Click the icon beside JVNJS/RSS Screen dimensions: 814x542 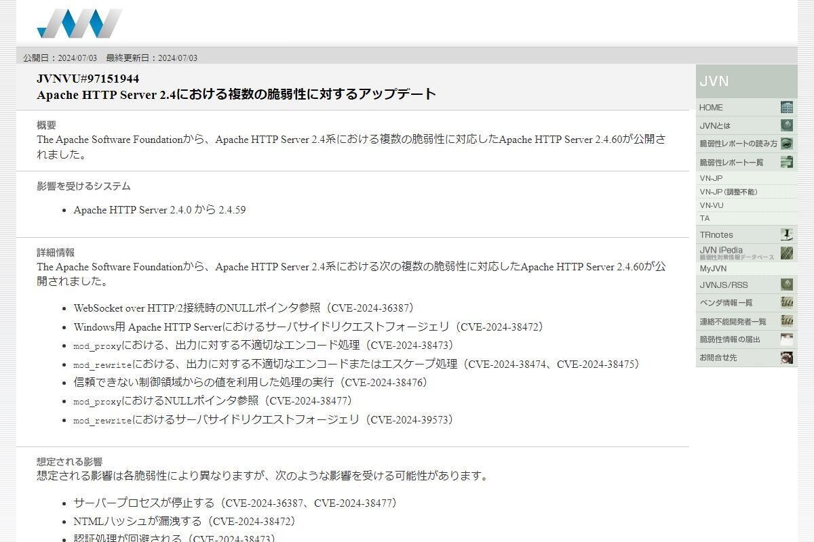[x=787, y=285]
